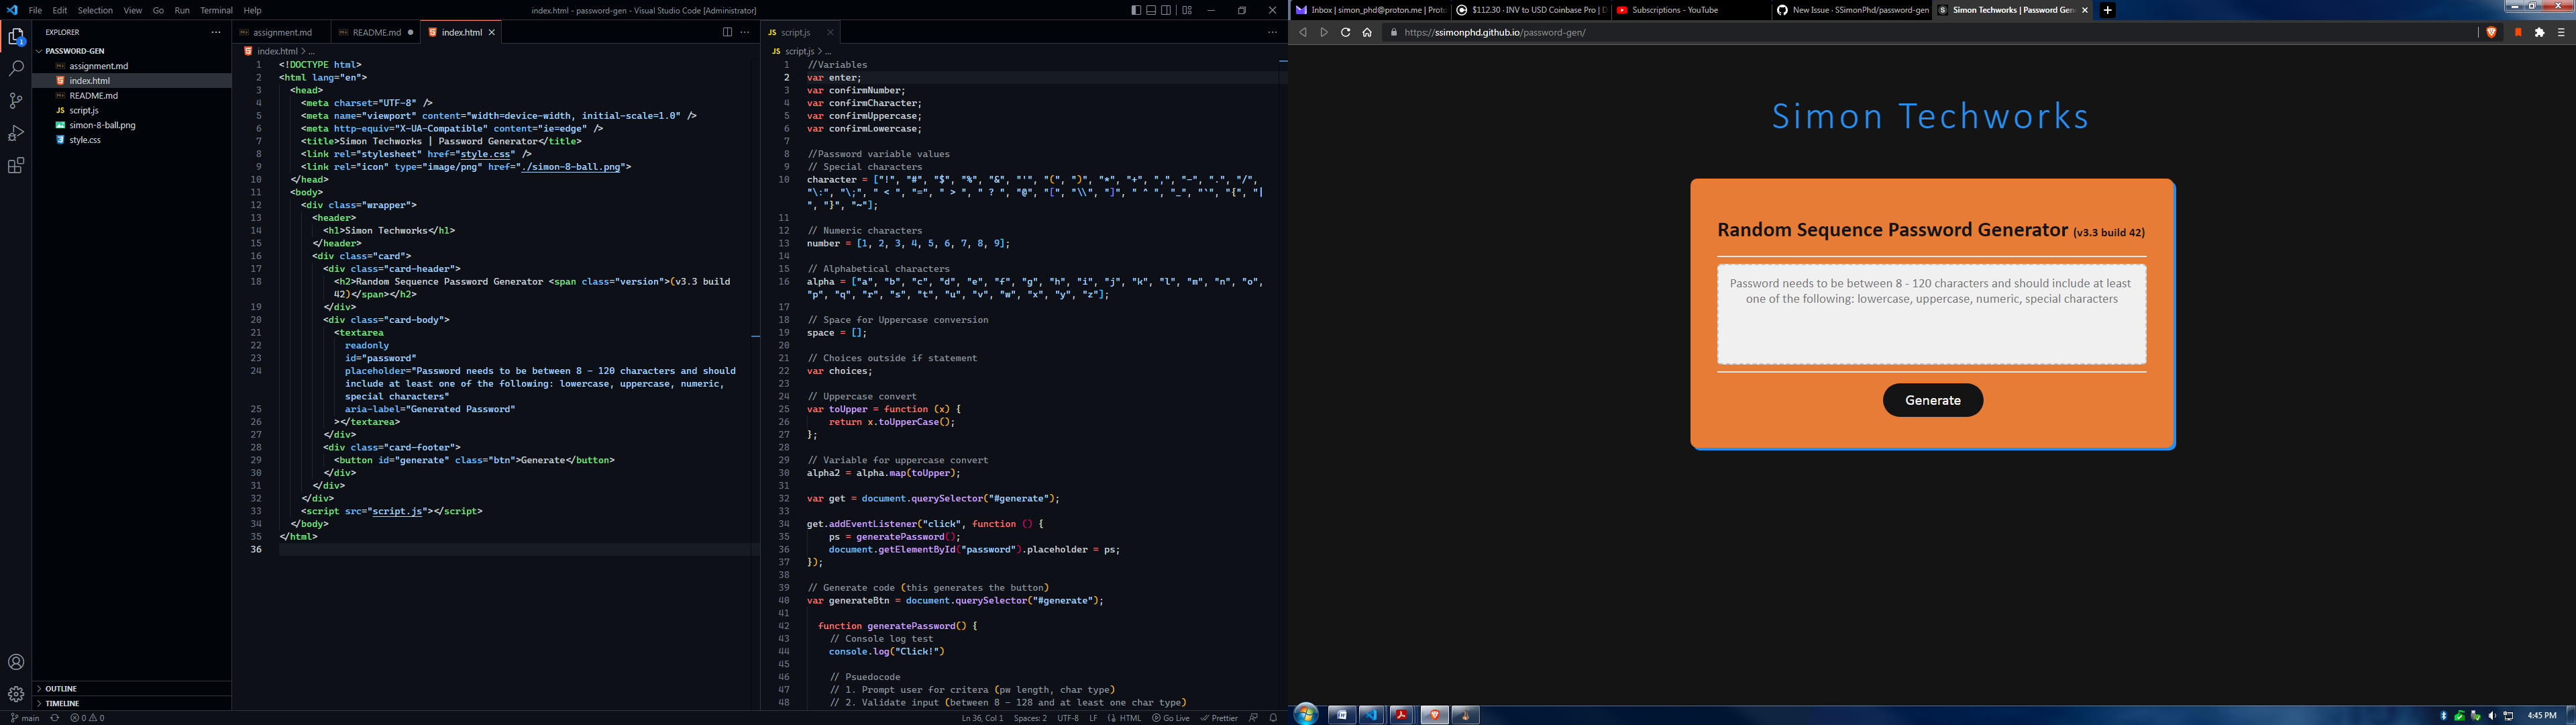Open the Spaces: 2 indentation selector
2576x725 pixels.
1030,718
